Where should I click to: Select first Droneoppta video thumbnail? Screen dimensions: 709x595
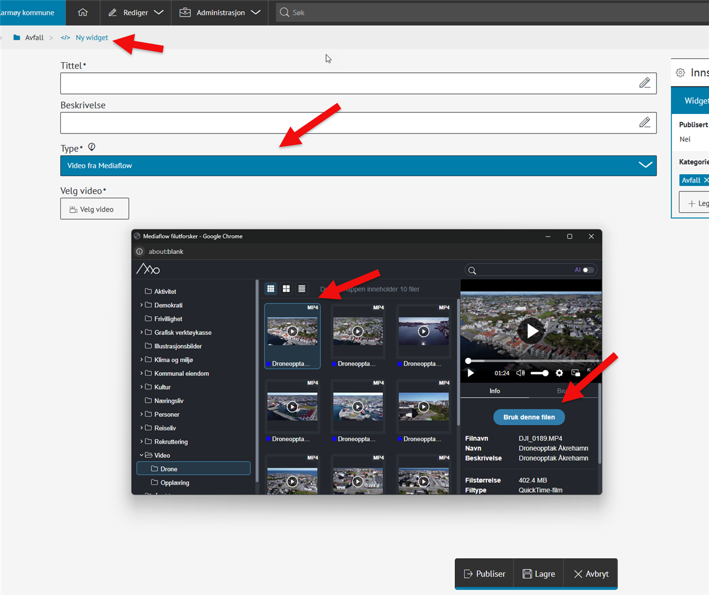(x=292, y=336)
